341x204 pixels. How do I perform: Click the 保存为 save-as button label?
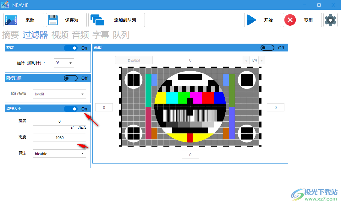click(x=72, y=20)
